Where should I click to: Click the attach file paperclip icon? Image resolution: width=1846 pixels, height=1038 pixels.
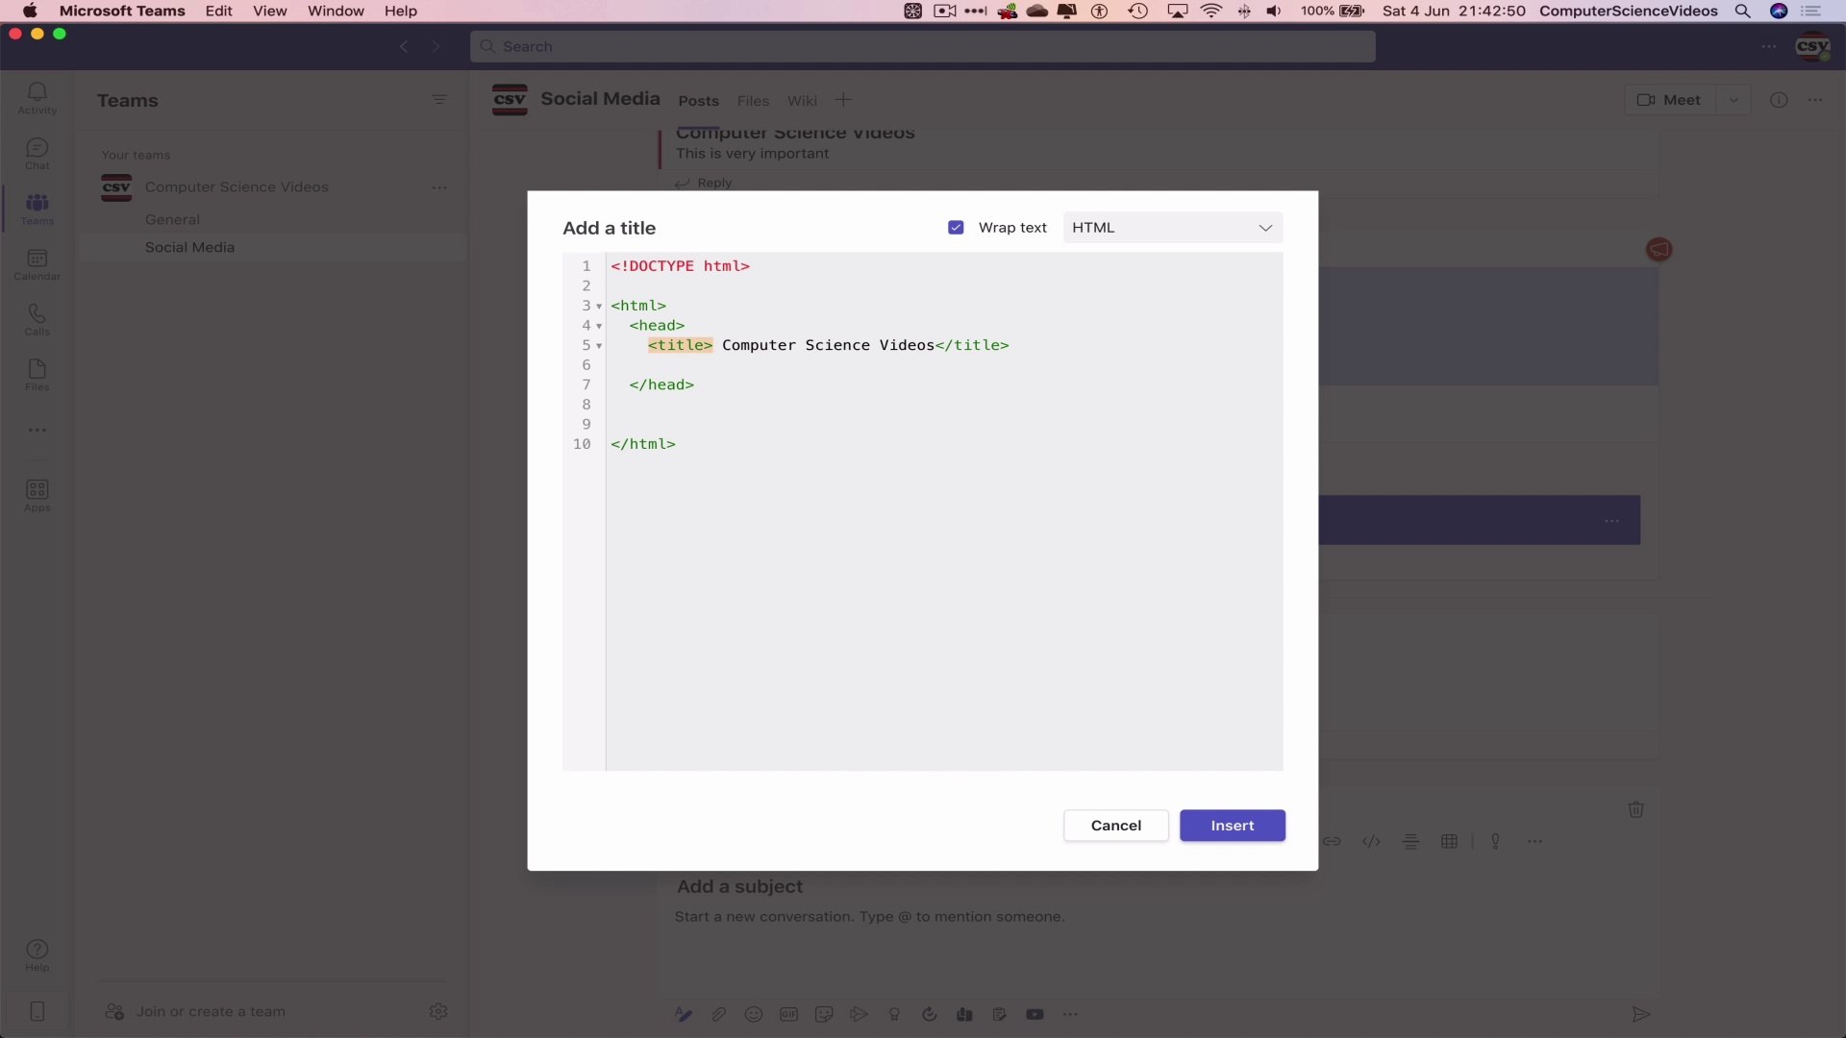[718, 1014]
